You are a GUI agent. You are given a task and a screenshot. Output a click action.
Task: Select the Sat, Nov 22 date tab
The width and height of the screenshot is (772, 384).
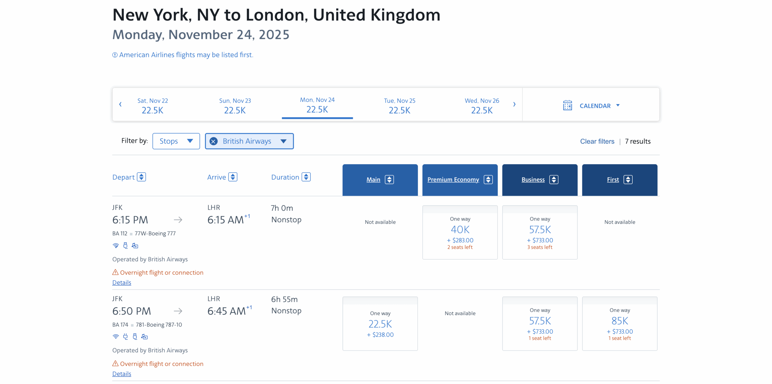tap(153, 105)
